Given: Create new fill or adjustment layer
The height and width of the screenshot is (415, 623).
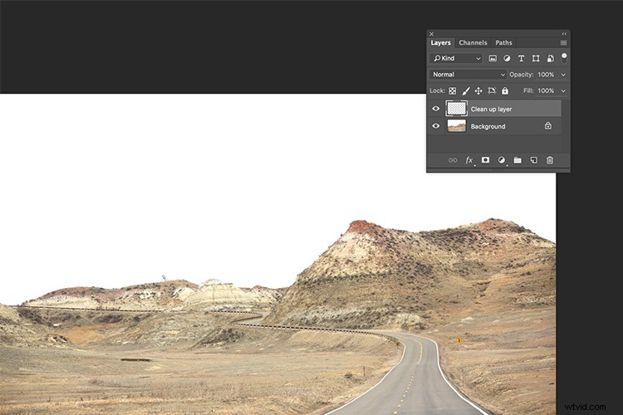Looking at the screenshot, I should [502, 160].
